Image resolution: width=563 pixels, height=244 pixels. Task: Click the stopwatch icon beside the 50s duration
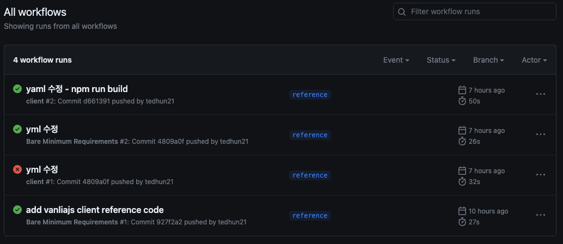coord(462,101)
